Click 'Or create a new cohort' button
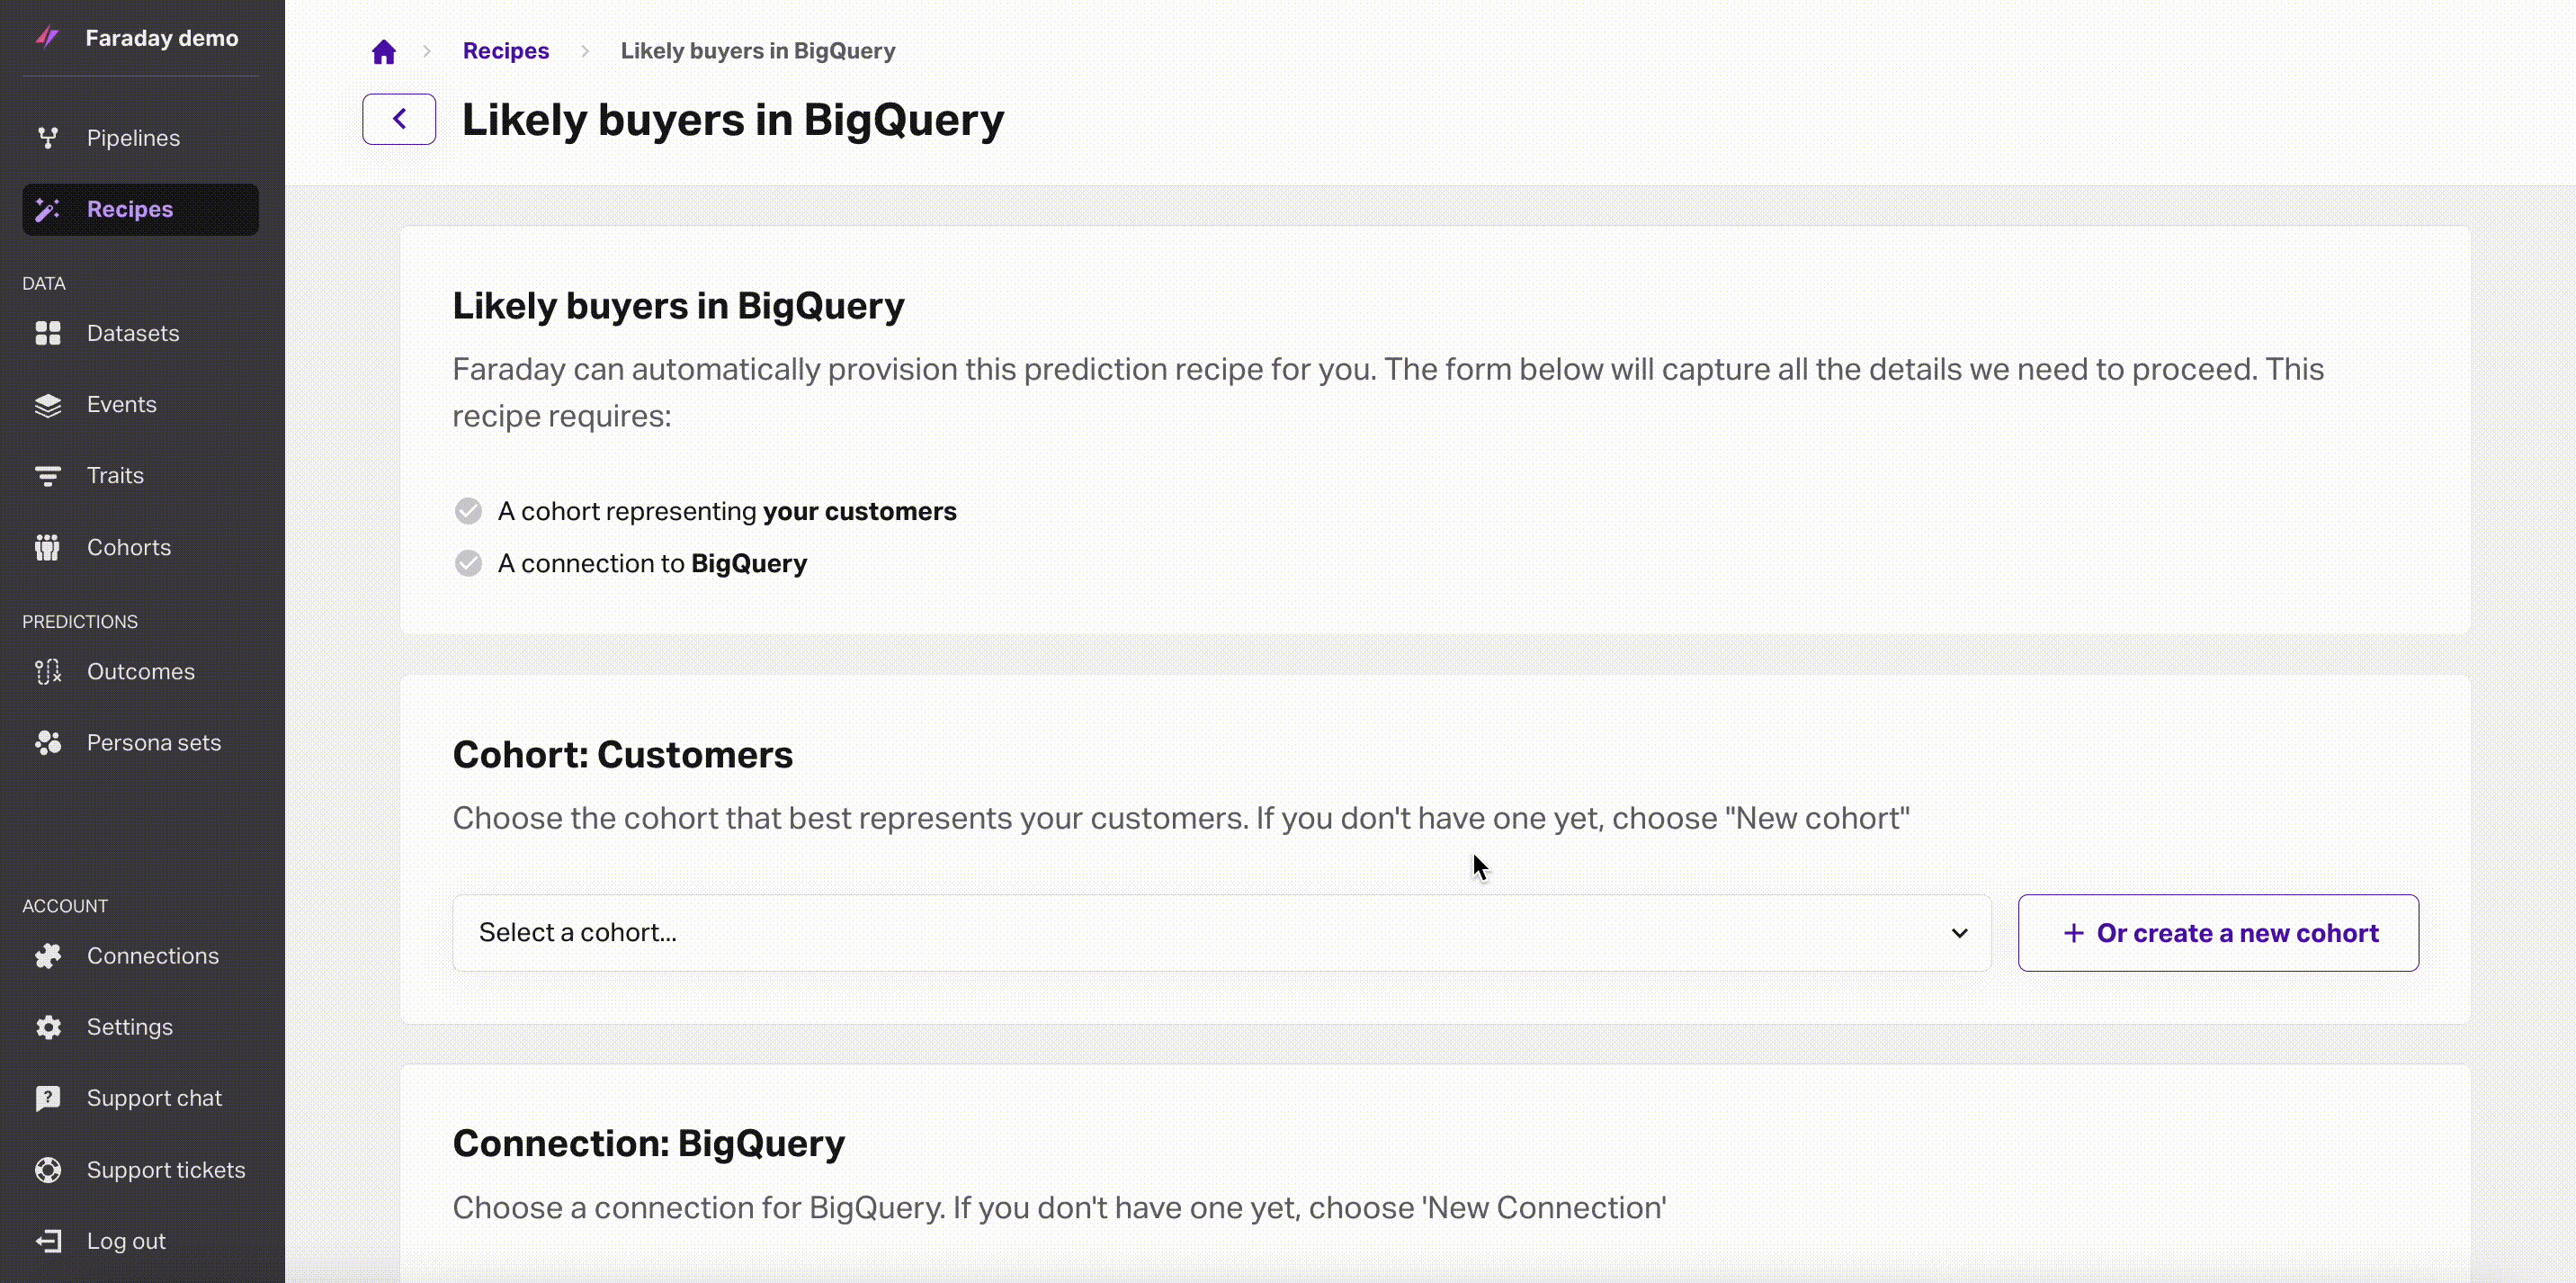 (2218, 933)
